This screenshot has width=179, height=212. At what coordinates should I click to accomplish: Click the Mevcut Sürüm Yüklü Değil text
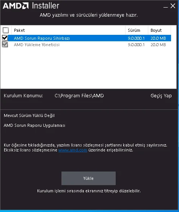click(x=29, y=115)
